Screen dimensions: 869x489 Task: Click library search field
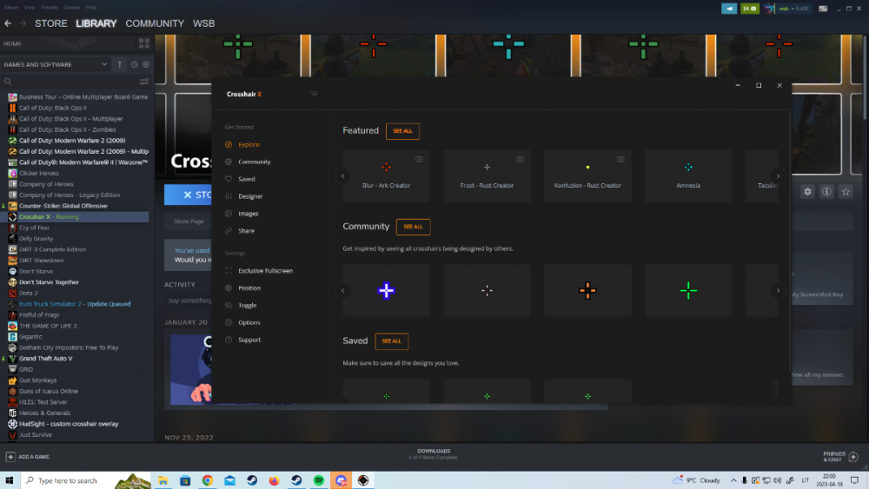(70, 82)
